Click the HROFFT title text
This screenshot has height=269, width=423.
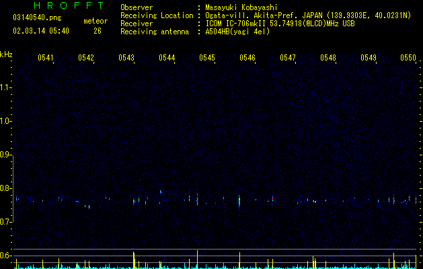[69, 5]
